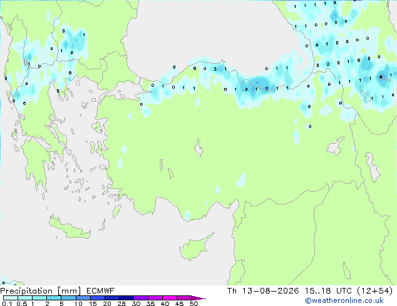Select the 30–35 mm purple legend box
The image size is (397, 306).
pos(140,298)
